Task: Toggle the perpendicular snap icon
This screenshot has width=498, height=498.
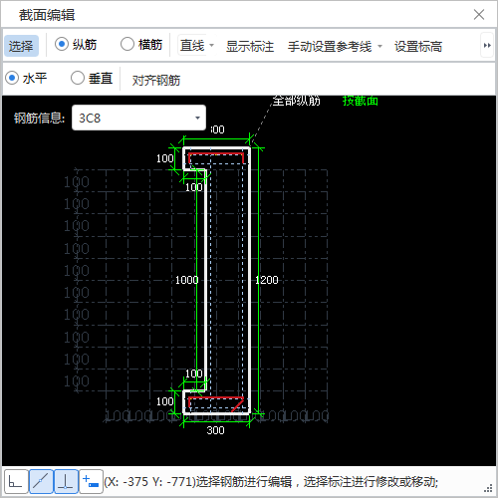Action: 66,481
